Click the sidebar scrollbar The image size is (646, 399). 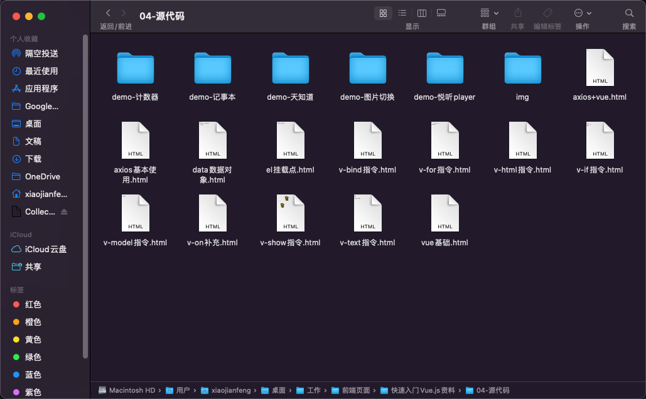coord(85,196)
